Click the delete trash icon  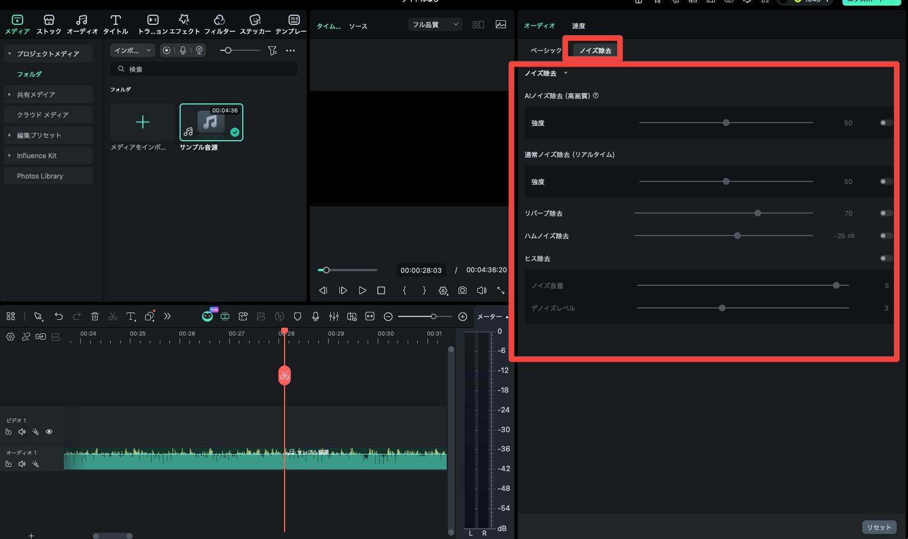click(95, 316)
